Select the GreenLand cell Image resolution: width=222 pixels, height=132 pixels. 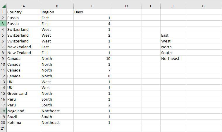(23, 93)
